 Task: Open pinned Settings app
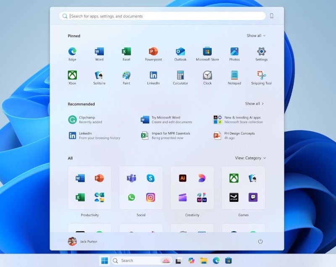(x=261, y=54)
